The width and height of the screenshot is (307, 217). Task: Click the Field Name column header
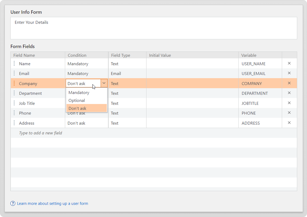(38, 55)
